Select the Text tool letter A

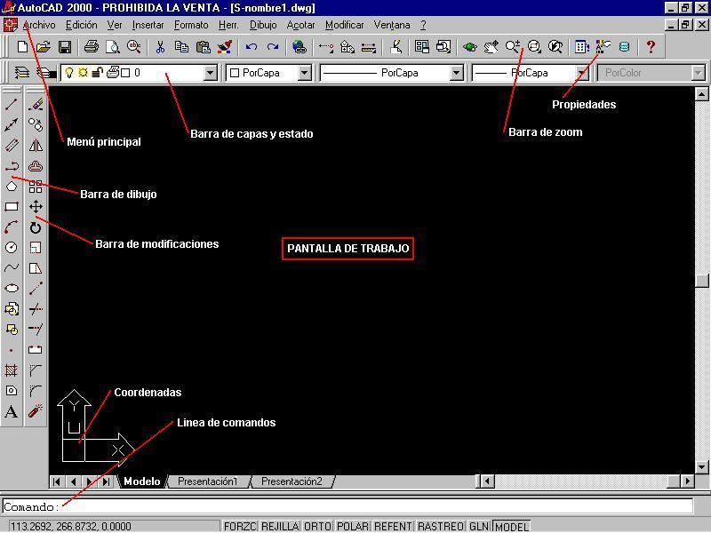click(12, 411)
